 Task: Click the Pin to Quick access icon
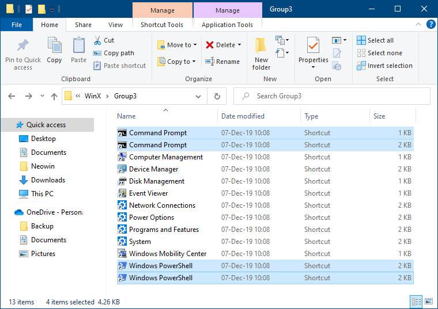click(22, 46)
